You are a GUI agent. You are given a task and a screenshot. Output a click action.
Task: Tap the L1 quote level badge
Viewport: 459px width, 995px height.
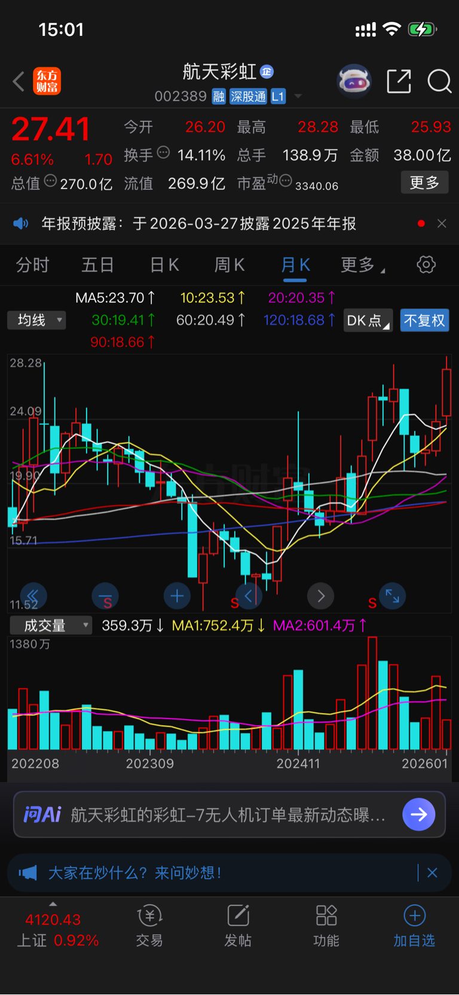tap(278, 96)
